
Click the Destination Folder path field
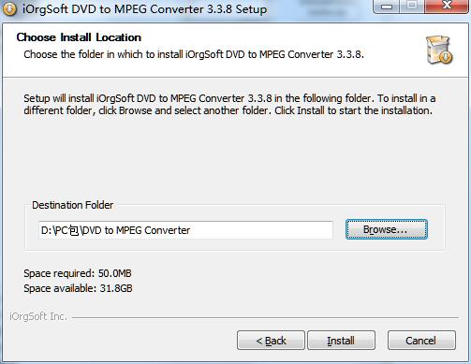click(x=185, y=230)
